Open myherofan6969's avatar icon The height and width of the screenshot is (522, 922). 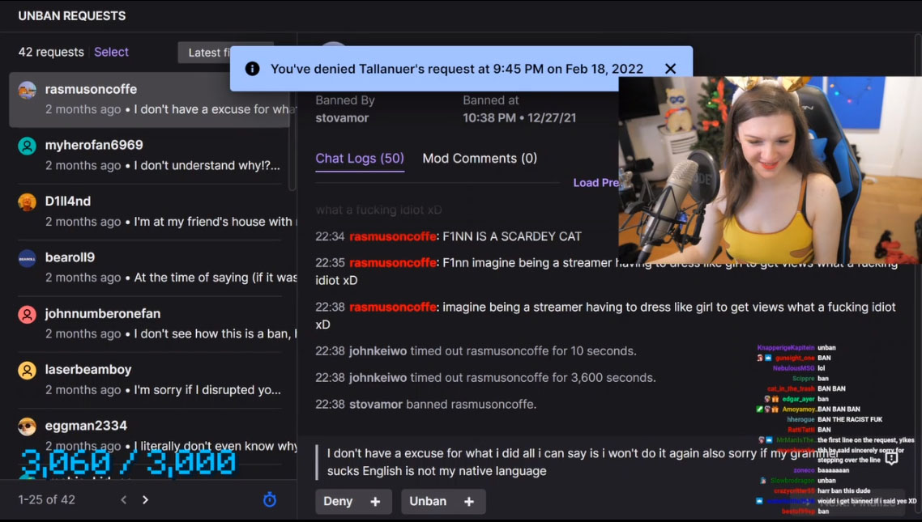pyautogui.click(x=27, y=146)
